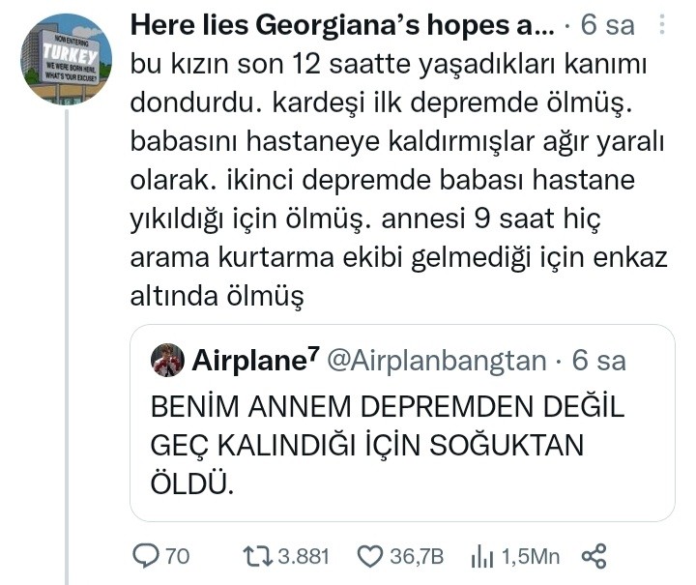Retweet this post using the arrows icon

click(x=257, y=555)
